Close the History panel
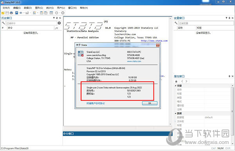This screenshot has height=151, width=235. click(x=60, y=18)
